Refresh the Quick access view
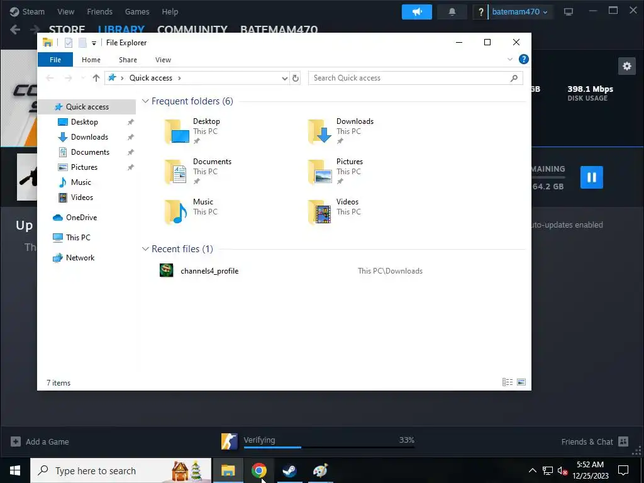This screenshot has width=644, height=483. 296,78
